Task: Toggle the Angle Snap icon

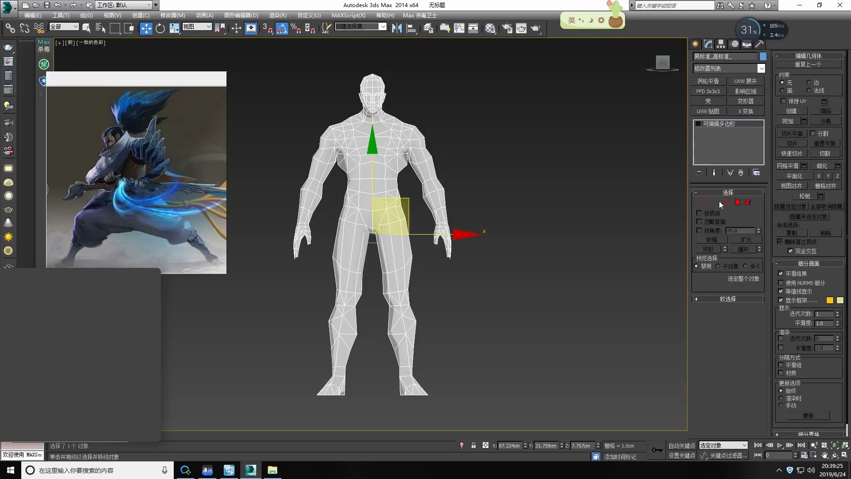Action: point(282,29)
